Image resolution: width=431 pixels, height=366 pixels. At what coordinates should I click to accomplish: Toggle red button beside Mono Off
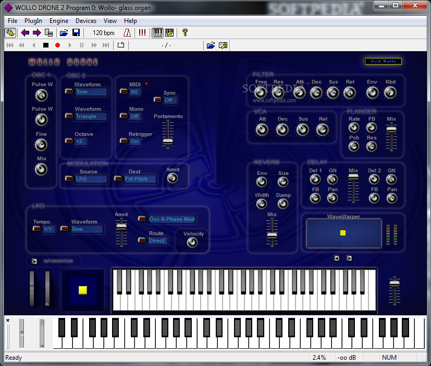click(x=124, y=116)
